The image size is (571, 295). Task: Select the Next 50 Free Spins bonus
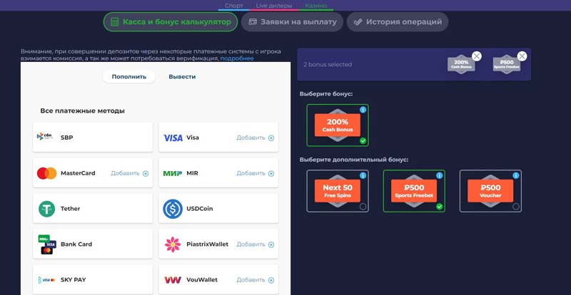pyautogui.click(x=338, y=191)
